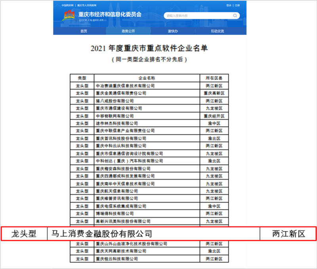This screenshot has width=317, height=269.
Task: Click the 注册 register link
Action: [237, 5]
